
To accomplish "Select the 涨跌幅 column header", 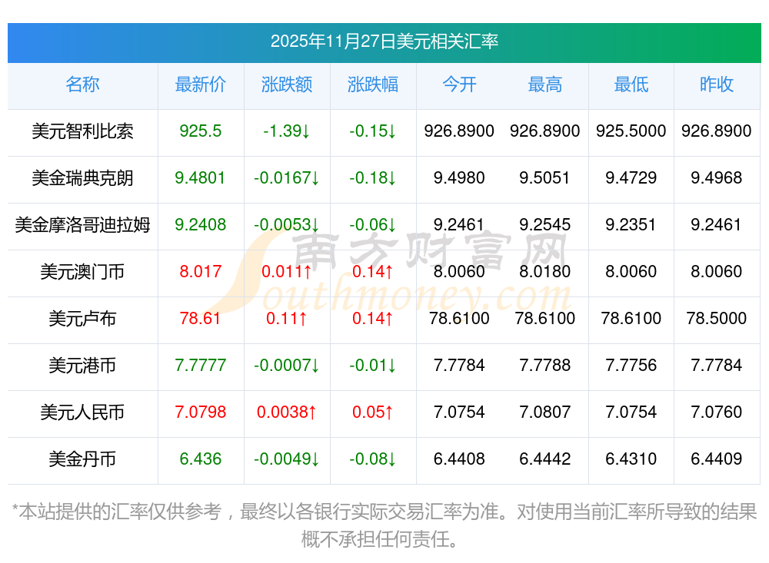I will pos(373,84).
